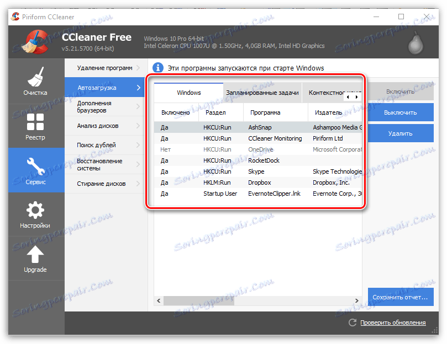Image resolution: width=447 pixels, height=344 pixels.
Task: Switch to the Windows tab
Action: 189,93
